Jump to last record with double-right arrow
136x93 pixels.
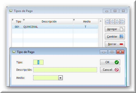pyautogui.click(x=122, y=21)
